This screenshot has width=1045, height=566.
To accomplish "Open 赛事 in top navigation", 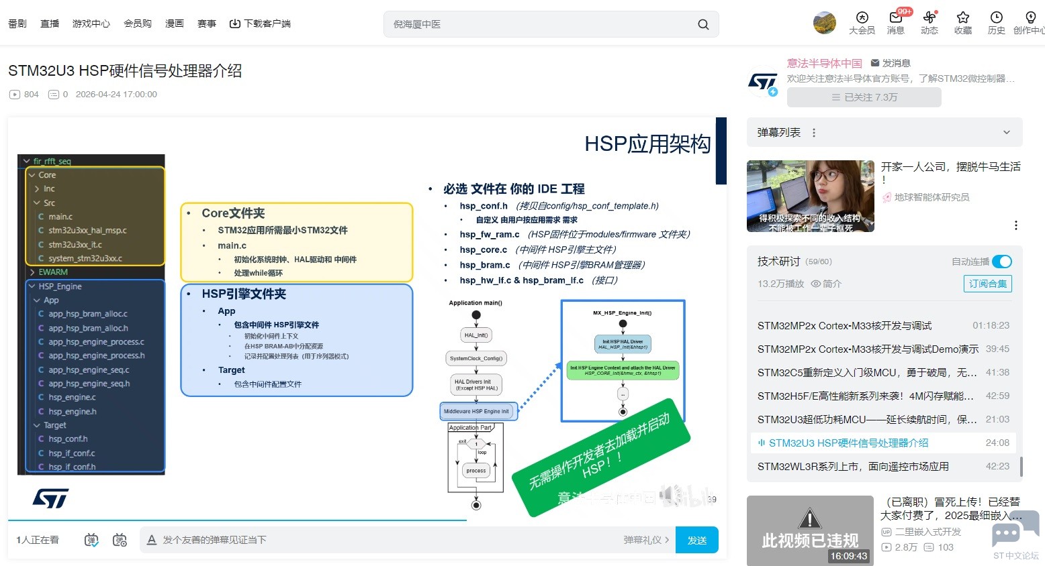I will pos(207,23).
